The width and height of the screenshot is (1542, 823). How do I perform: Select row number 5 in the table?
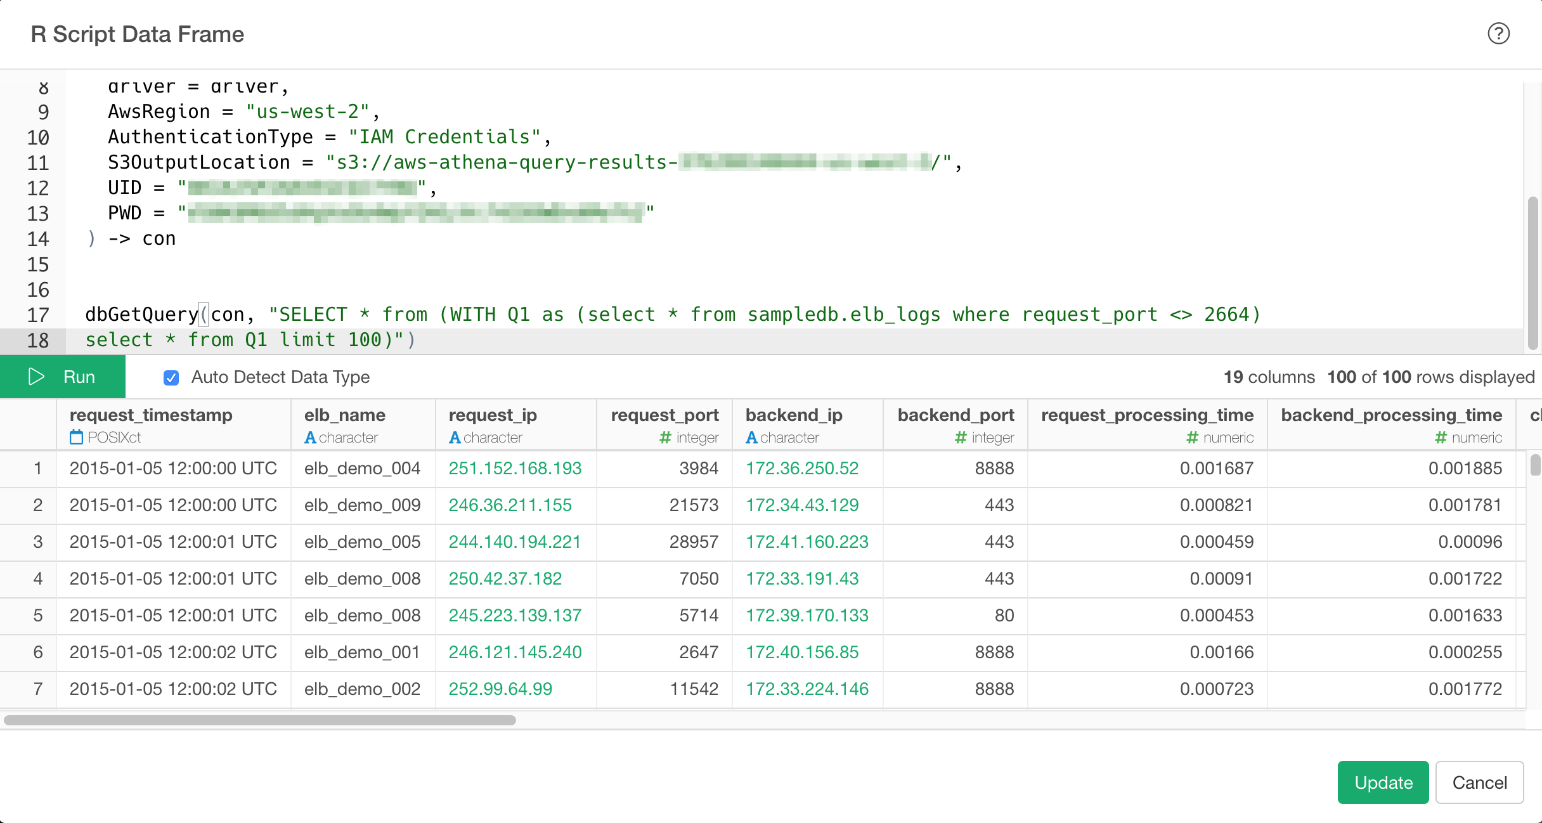coord(38,616)
